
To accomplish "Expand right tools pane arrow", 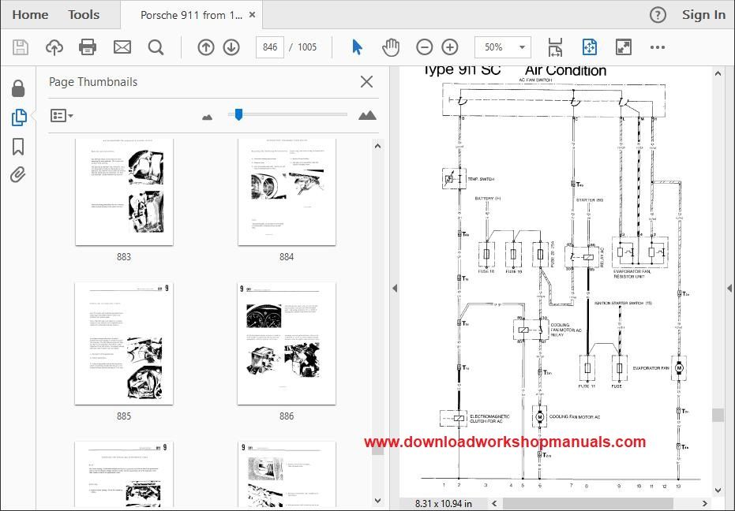I will point(729,288).
